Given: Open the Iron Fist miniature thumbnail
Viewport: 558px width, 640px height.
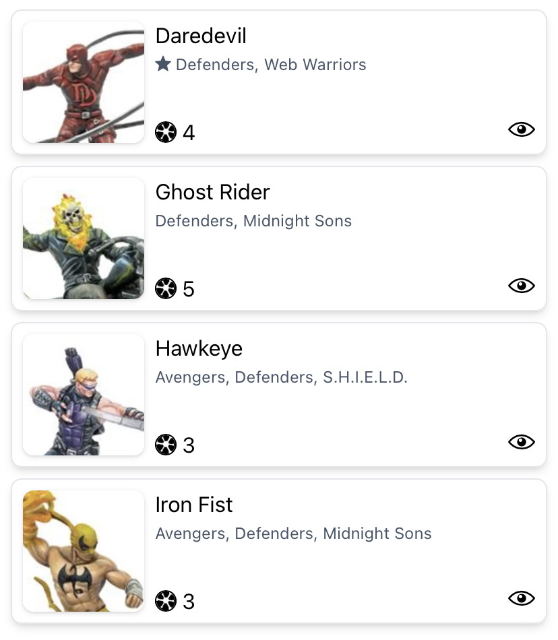Looking at the screenshot, I should pos(84,551).
